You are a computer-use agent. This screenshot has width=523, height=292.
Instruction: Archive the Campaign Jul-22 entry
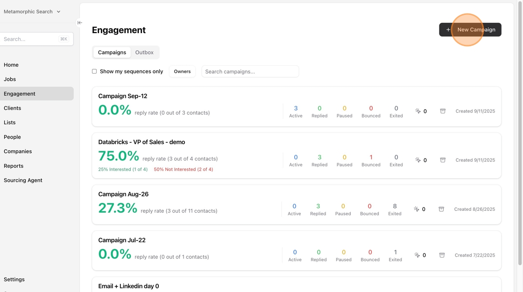(x=442, y=255)
